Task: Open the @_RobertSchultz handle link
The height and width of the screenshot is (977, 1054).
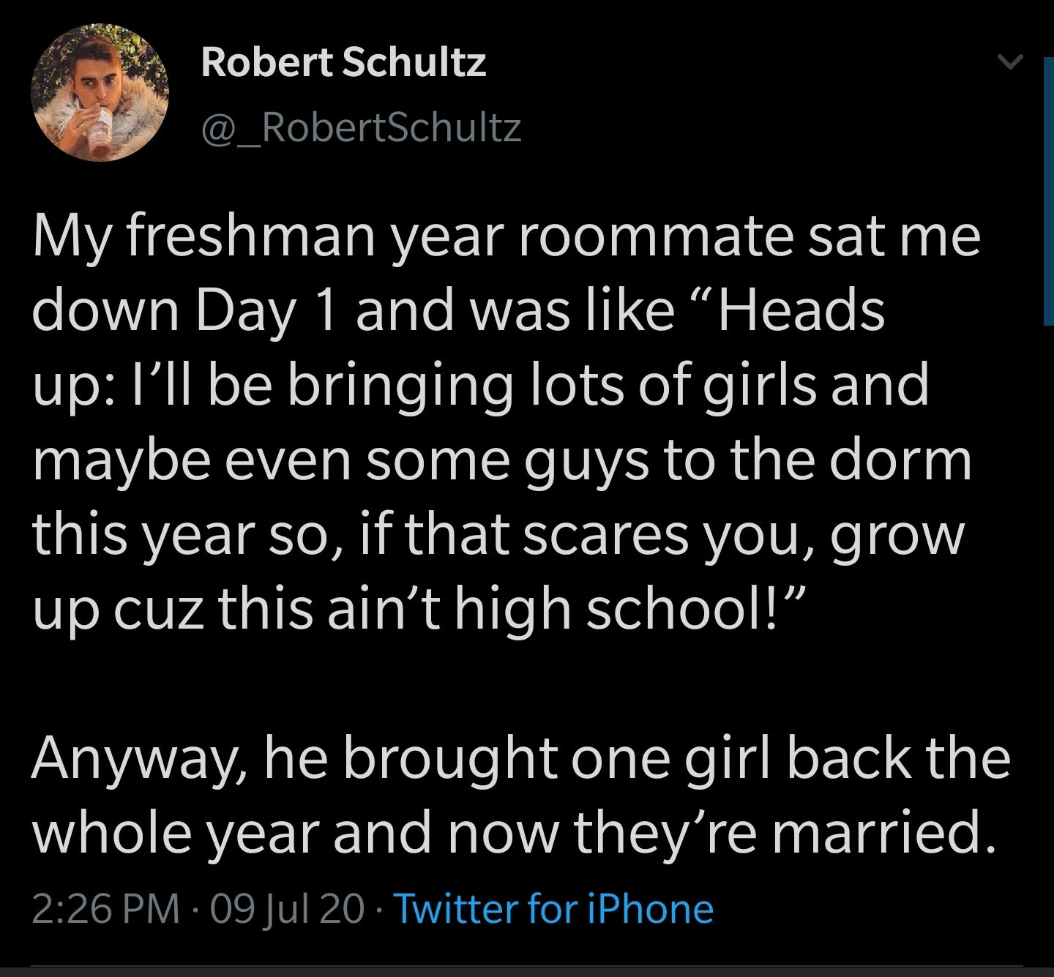Action: [x=360, y=129]
